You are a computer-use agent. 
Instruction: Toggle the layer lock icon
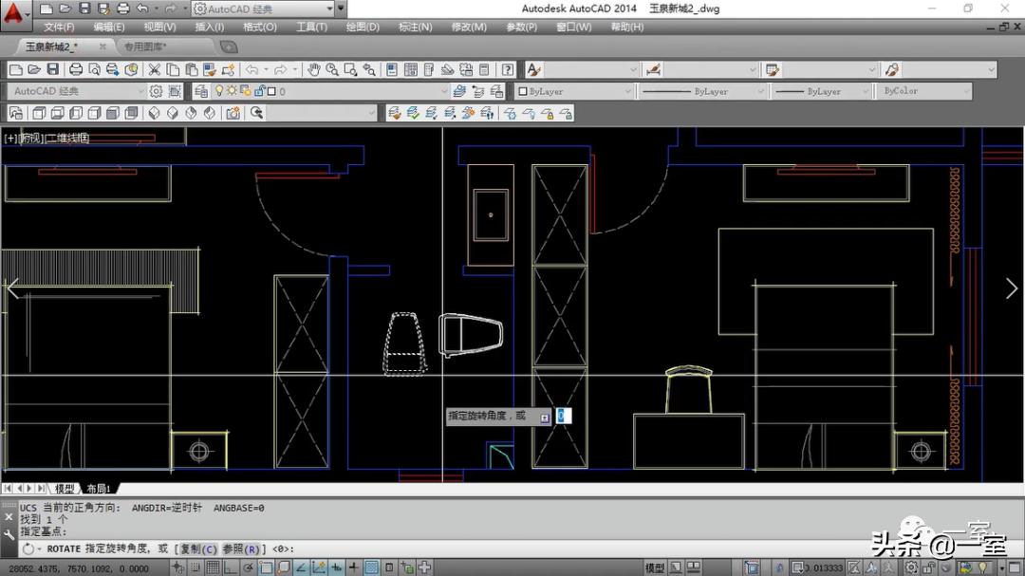click(x=257, y=91)
